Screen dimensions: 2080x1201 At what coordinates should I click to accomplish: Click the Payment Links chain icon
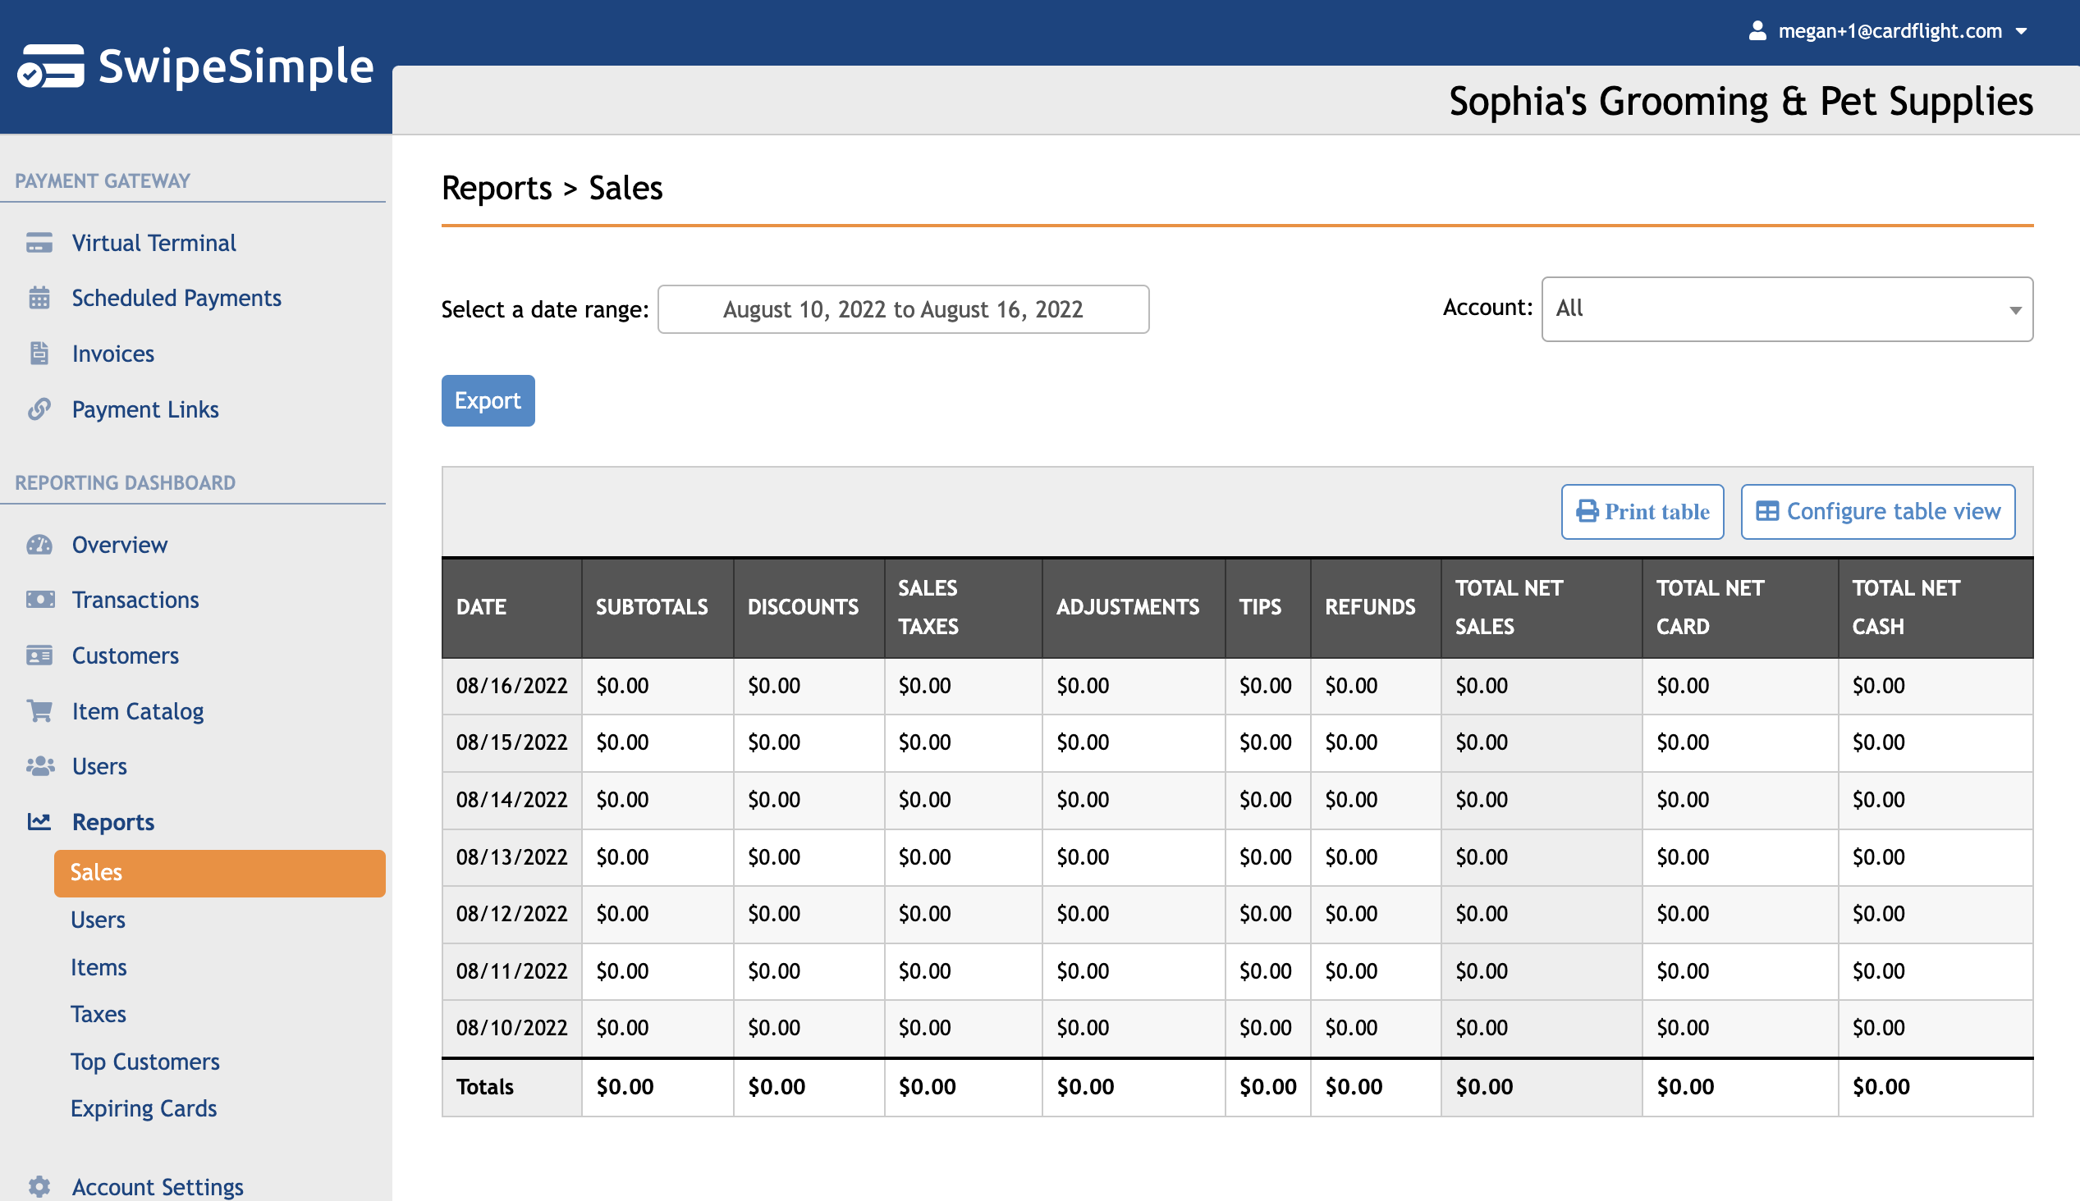pyautogui.click(x=39, y=409)
